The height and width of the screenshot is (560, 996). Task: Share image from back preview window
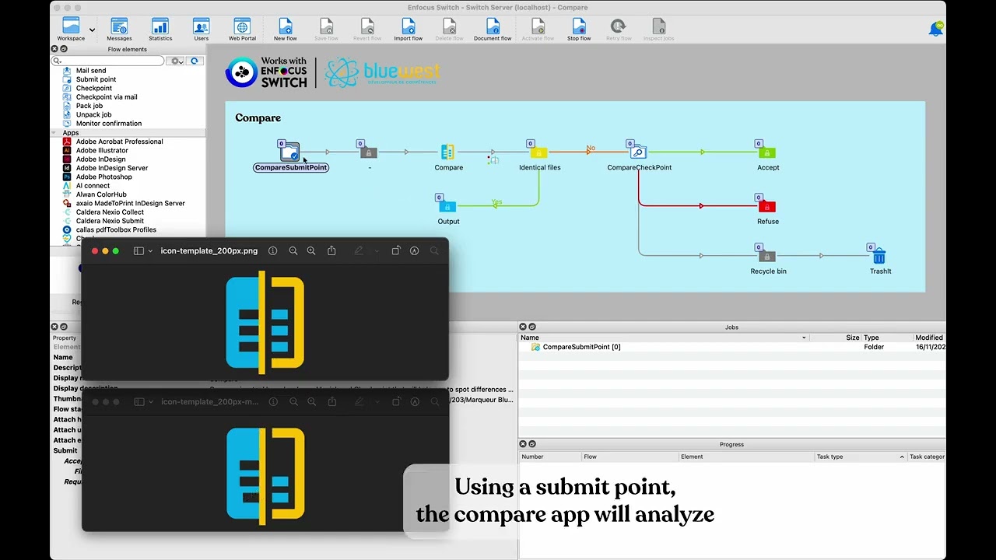pos(331,402)
